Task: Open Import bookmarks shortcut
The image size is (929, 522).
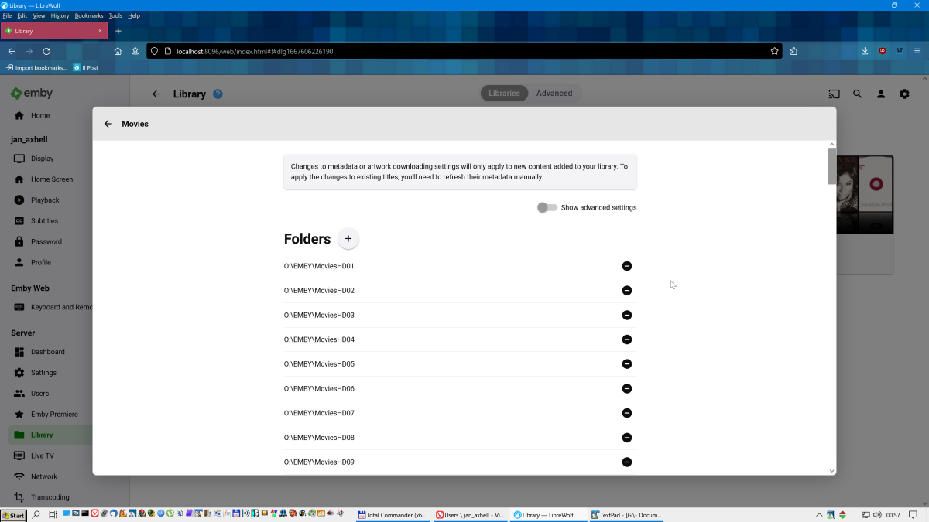Action: coord(36,68)
